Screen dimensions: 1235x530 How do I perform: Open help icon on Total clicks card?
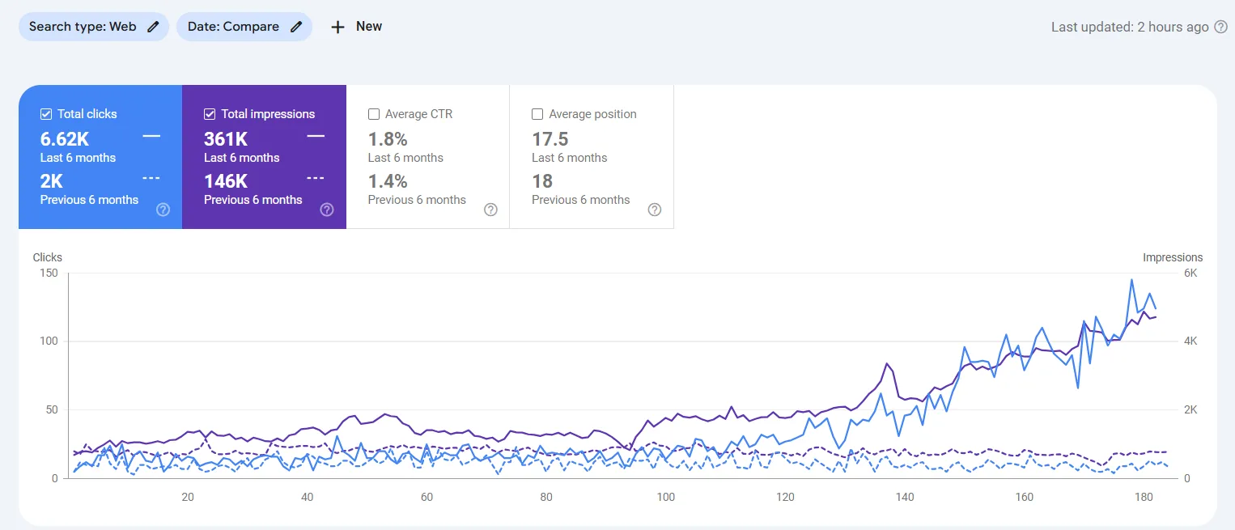(x=163, y=210)
